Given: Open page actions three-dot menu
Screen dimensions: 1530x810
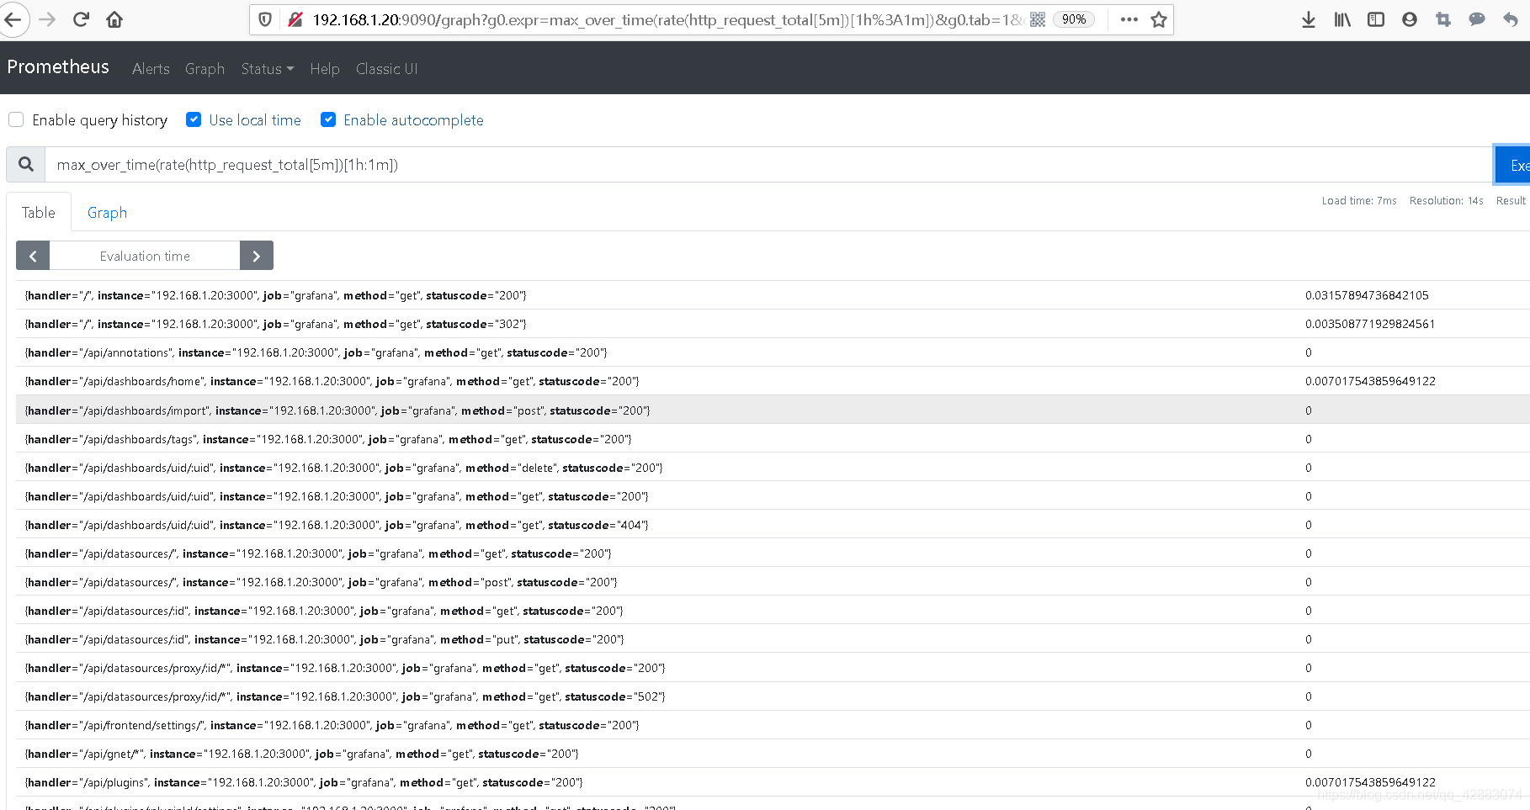Looking at the screenshot, I should click(1129, 19).
